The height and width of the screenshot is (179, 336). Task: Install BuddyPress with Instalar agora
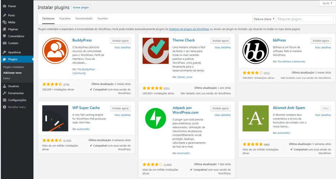120,41
